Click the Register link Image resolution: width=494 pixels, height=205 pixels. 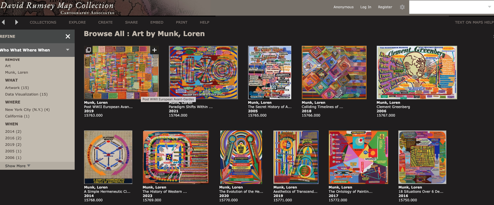(385, 7)
